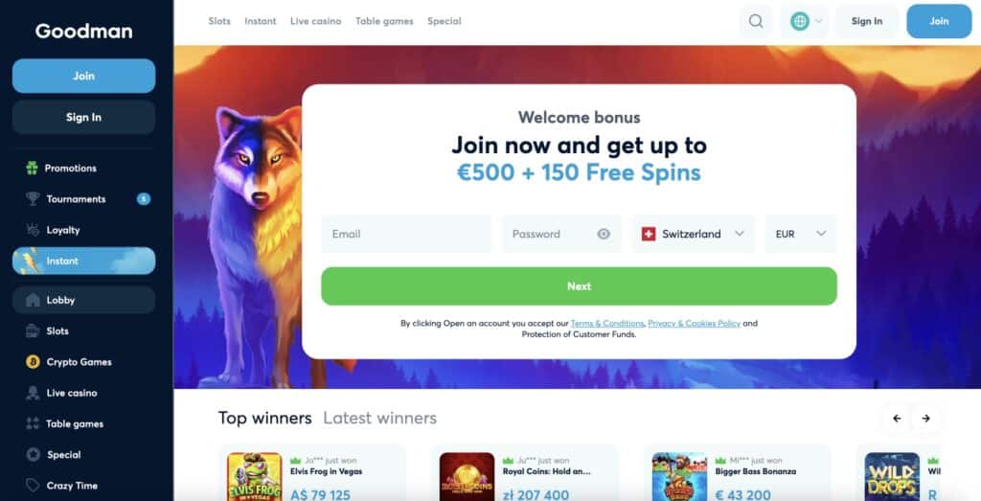Show next winners with right arrow
This screenshot has width=981, height=501.
click(x=926, y=419)
